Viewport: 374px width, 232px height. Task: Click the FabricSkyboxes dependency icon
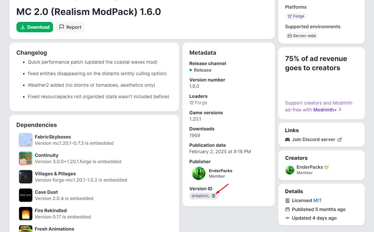pos(26,140)
